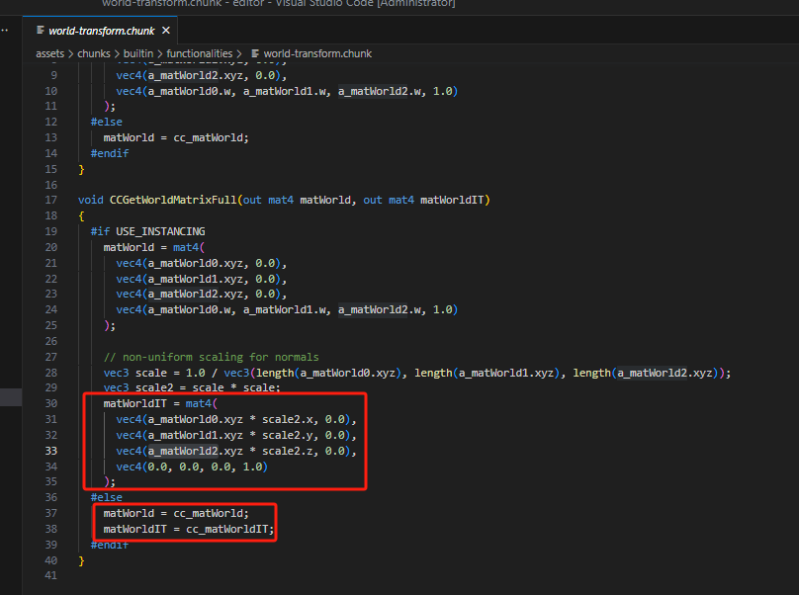Click line number 33 in the gutter
The width and height of the screenshot is (799, 595).
(51, 451)
